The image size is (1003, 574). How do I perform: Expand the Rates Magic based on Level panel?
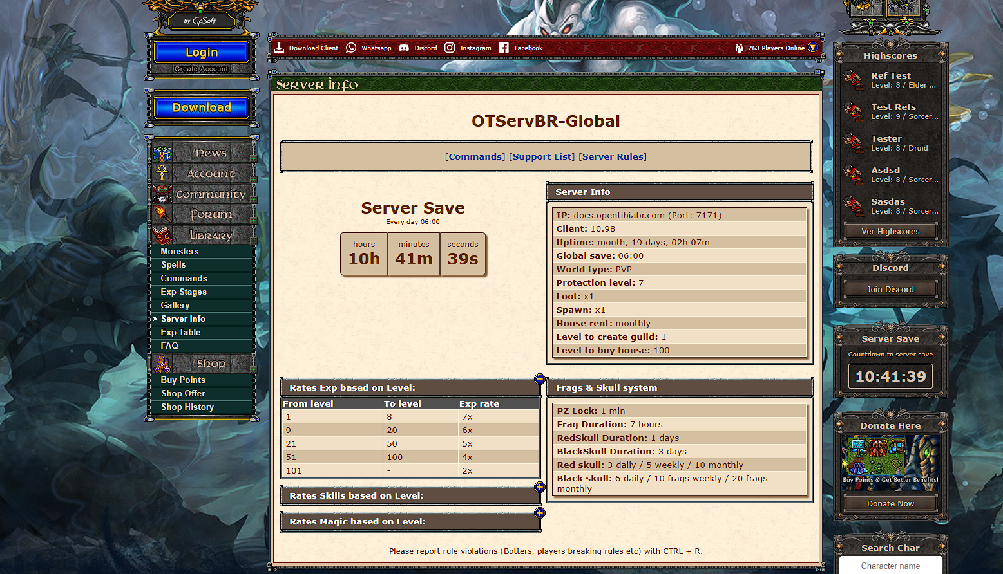tap(540, 513)
